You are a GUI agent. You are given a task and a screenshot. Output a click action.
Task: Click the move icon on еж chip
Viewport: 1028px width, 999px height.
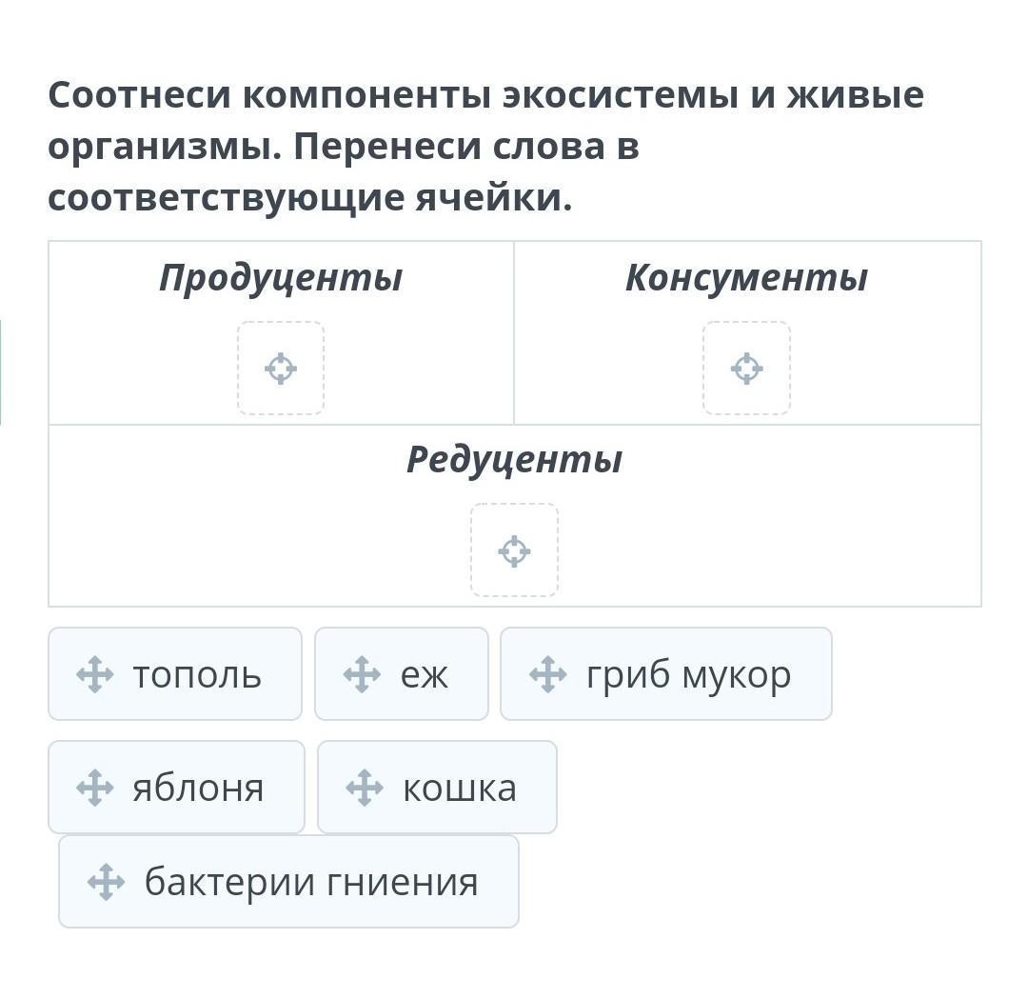[x=362, y=674]
